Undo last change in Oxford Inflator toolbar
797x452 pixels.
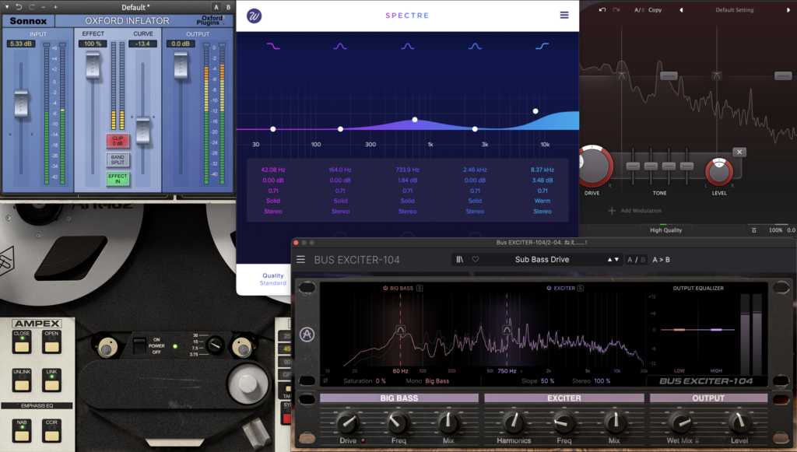click(19, 7)
